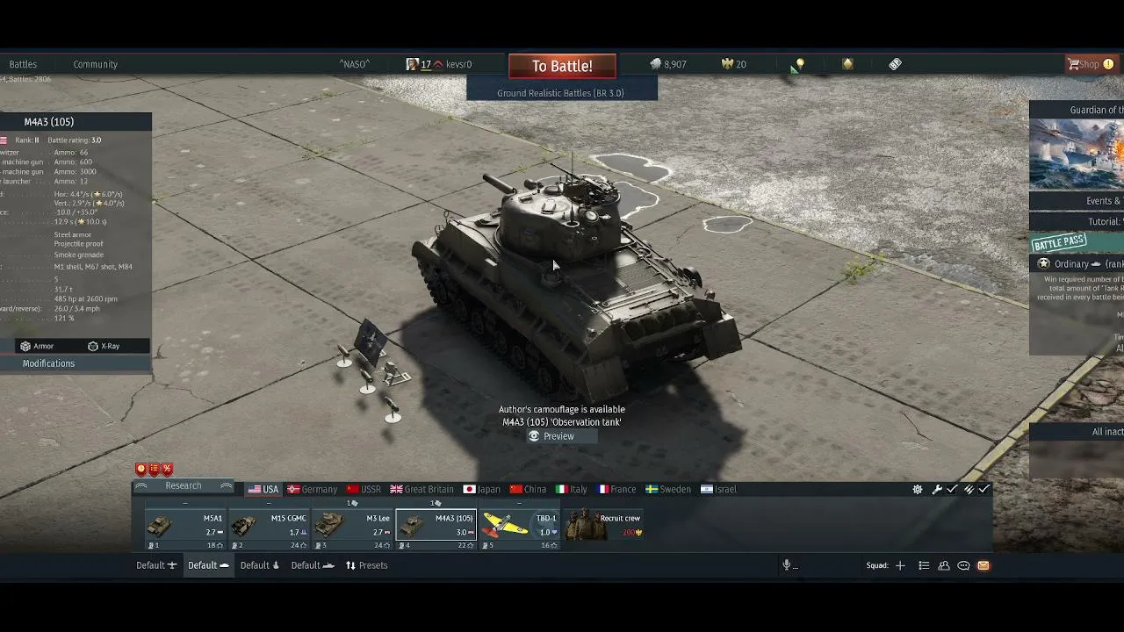Viewport: 1124px width, 632px height.
Task: Check Silver Lions balance 8,907
Action: coord(667,64)
